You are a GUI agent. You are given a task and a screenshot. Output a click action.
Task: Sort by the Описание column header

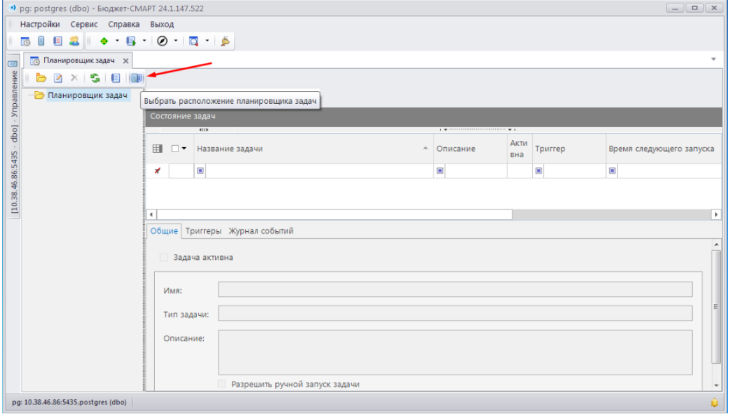470,148
